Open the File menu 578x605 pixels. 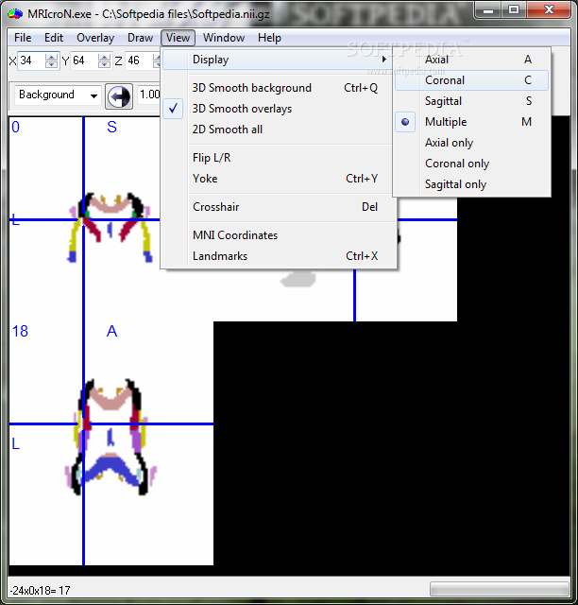[x=23, y=38]
